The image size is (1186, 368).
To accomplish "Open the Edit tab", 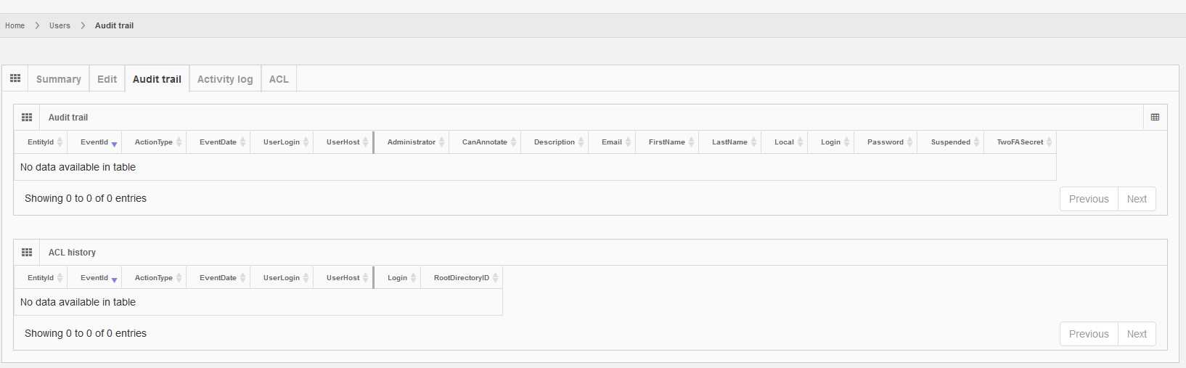I will pos(107,79).
